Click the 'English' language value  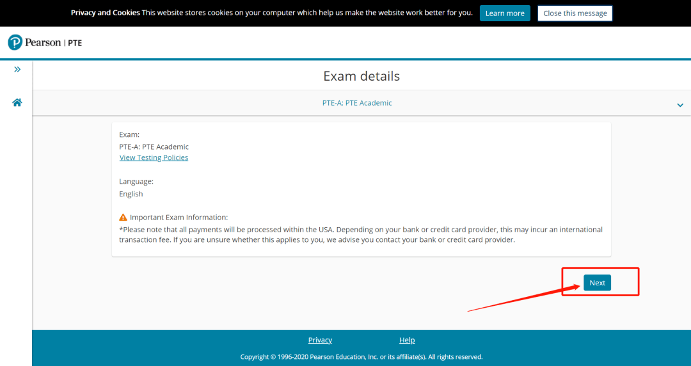(131, 194)
